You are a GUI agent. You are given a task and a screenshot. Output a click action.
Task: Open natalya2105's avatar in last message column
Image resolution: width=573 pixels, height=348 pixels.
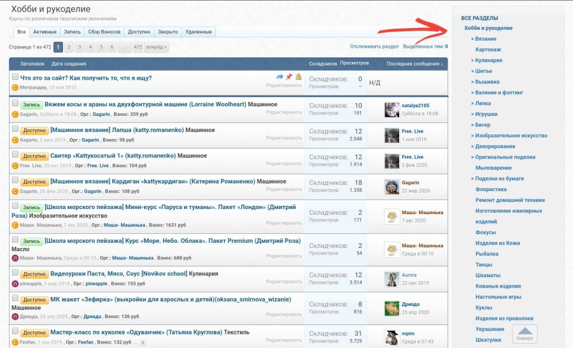pos(392,110)
